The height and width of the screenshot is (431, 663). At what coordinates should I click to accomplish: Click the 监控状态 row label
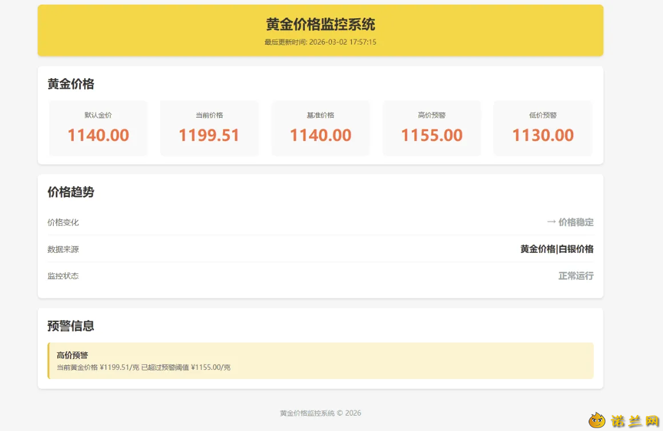tap(63, 276)
